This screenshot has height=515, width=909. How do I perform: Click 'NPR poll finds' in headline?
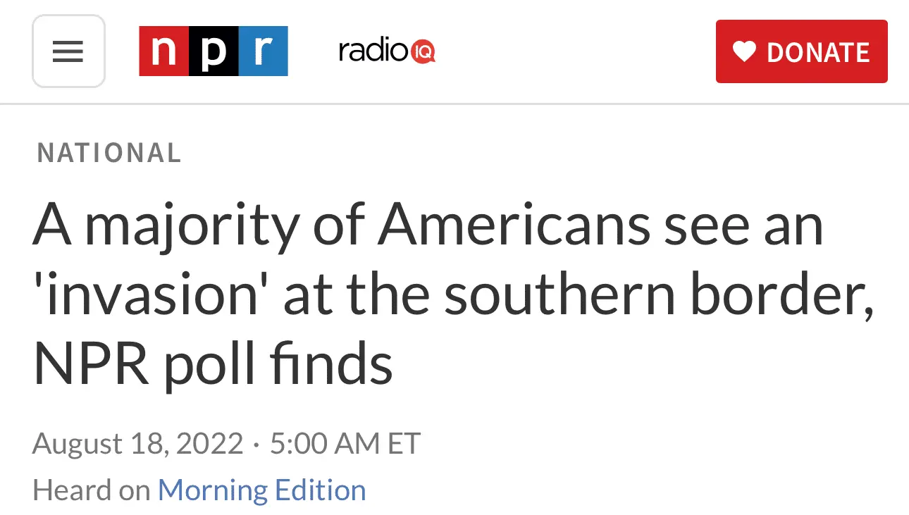(x=213, y=365)
